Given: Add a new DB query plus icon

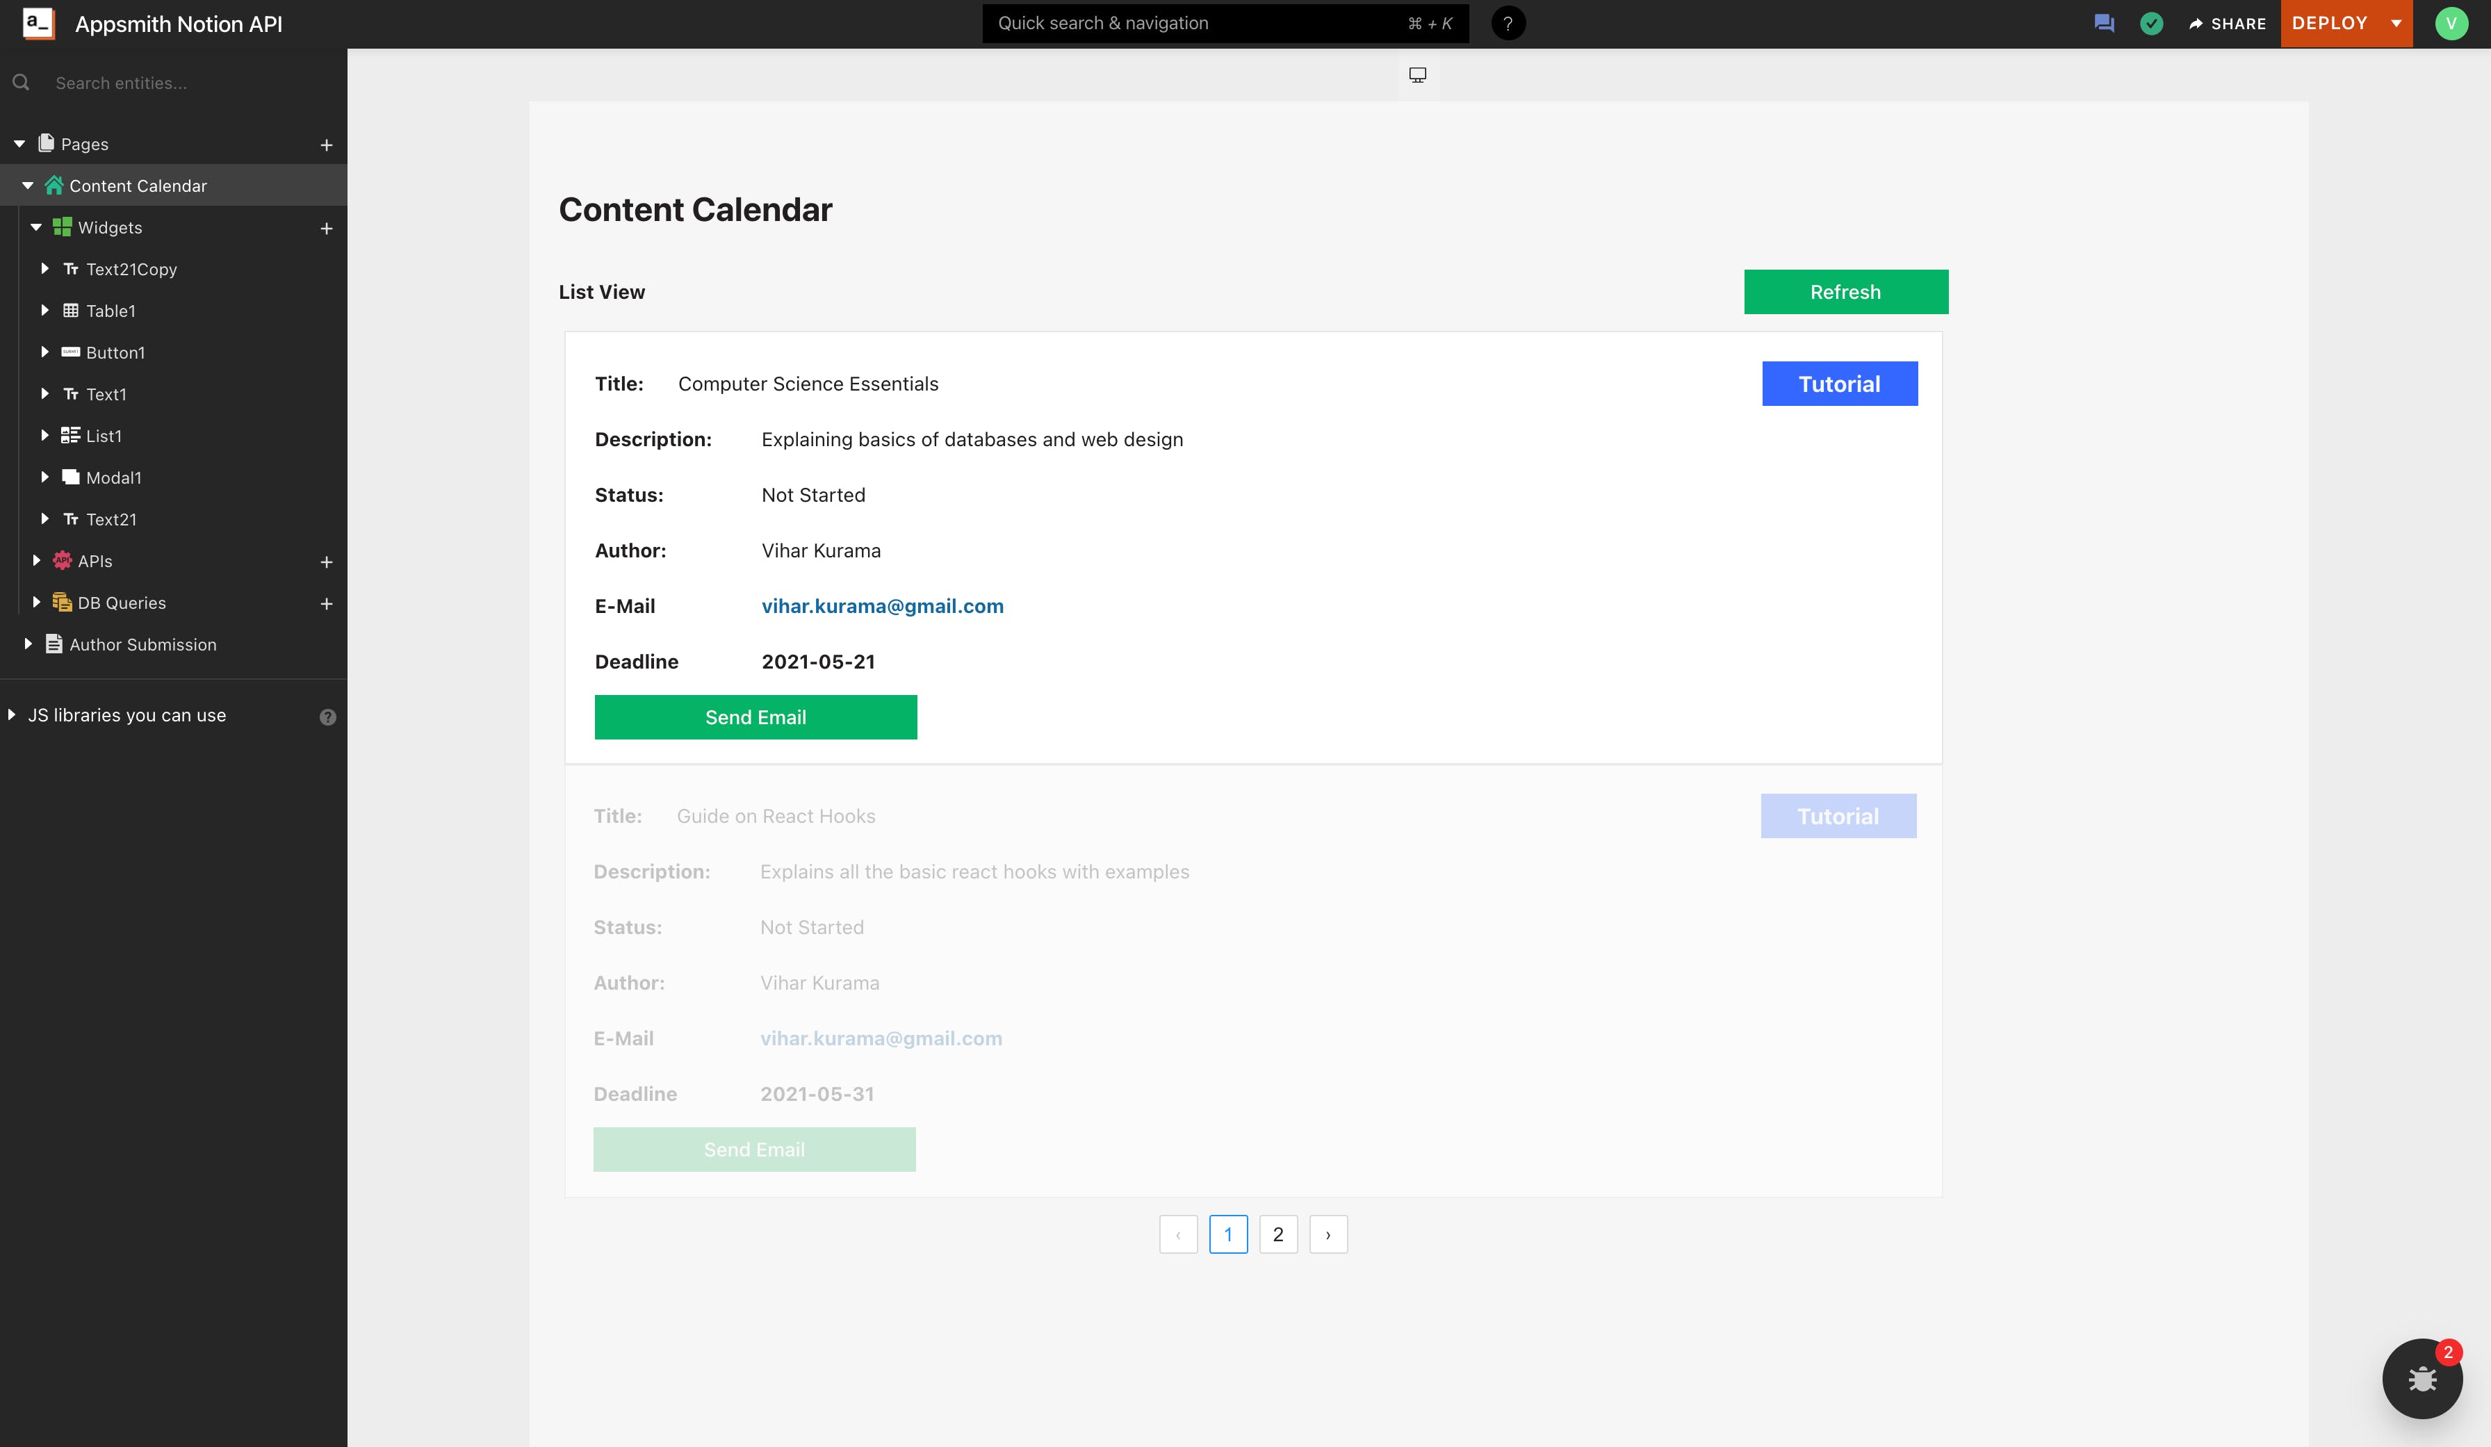Looking at the screenshot, I should coord(326,604).
